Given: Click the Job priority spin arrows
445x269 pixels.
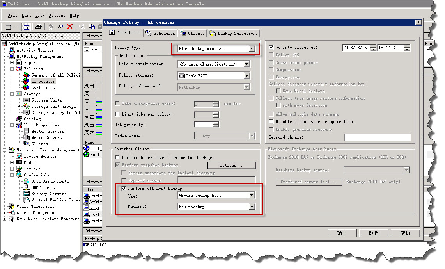Looking at the screenshot, I should tap(216, 125).
